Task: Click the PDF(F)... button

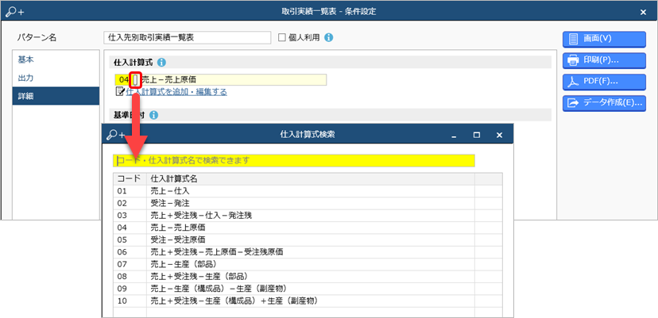Action: point(604,82)
